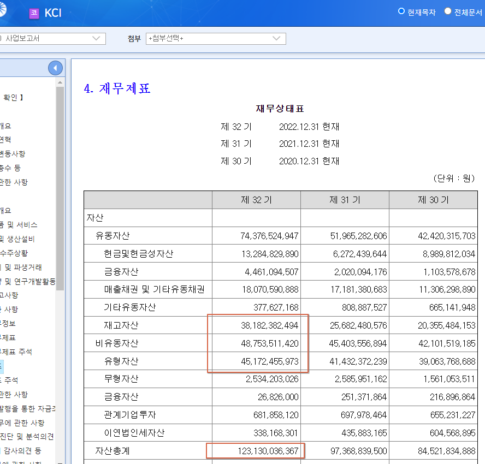Open the 발행을 통한 자금 sidebar entry
The image size is (485, 464).
28,409
